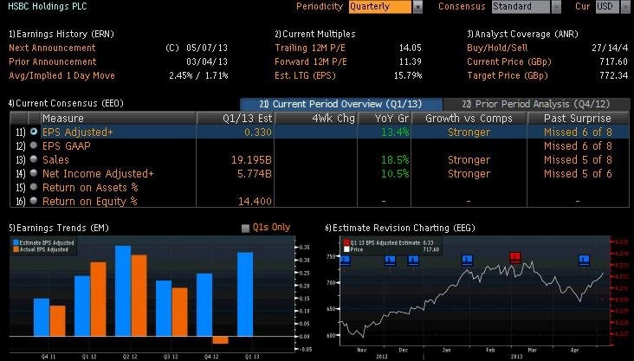Select the EPS GAAP radio button
Screen dimensions: 634x361
pyautogui.click(x=34, y=145)
